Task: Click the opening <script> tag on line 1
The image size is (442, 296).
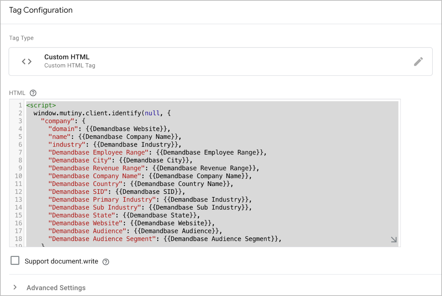Action: coord(41,105)
